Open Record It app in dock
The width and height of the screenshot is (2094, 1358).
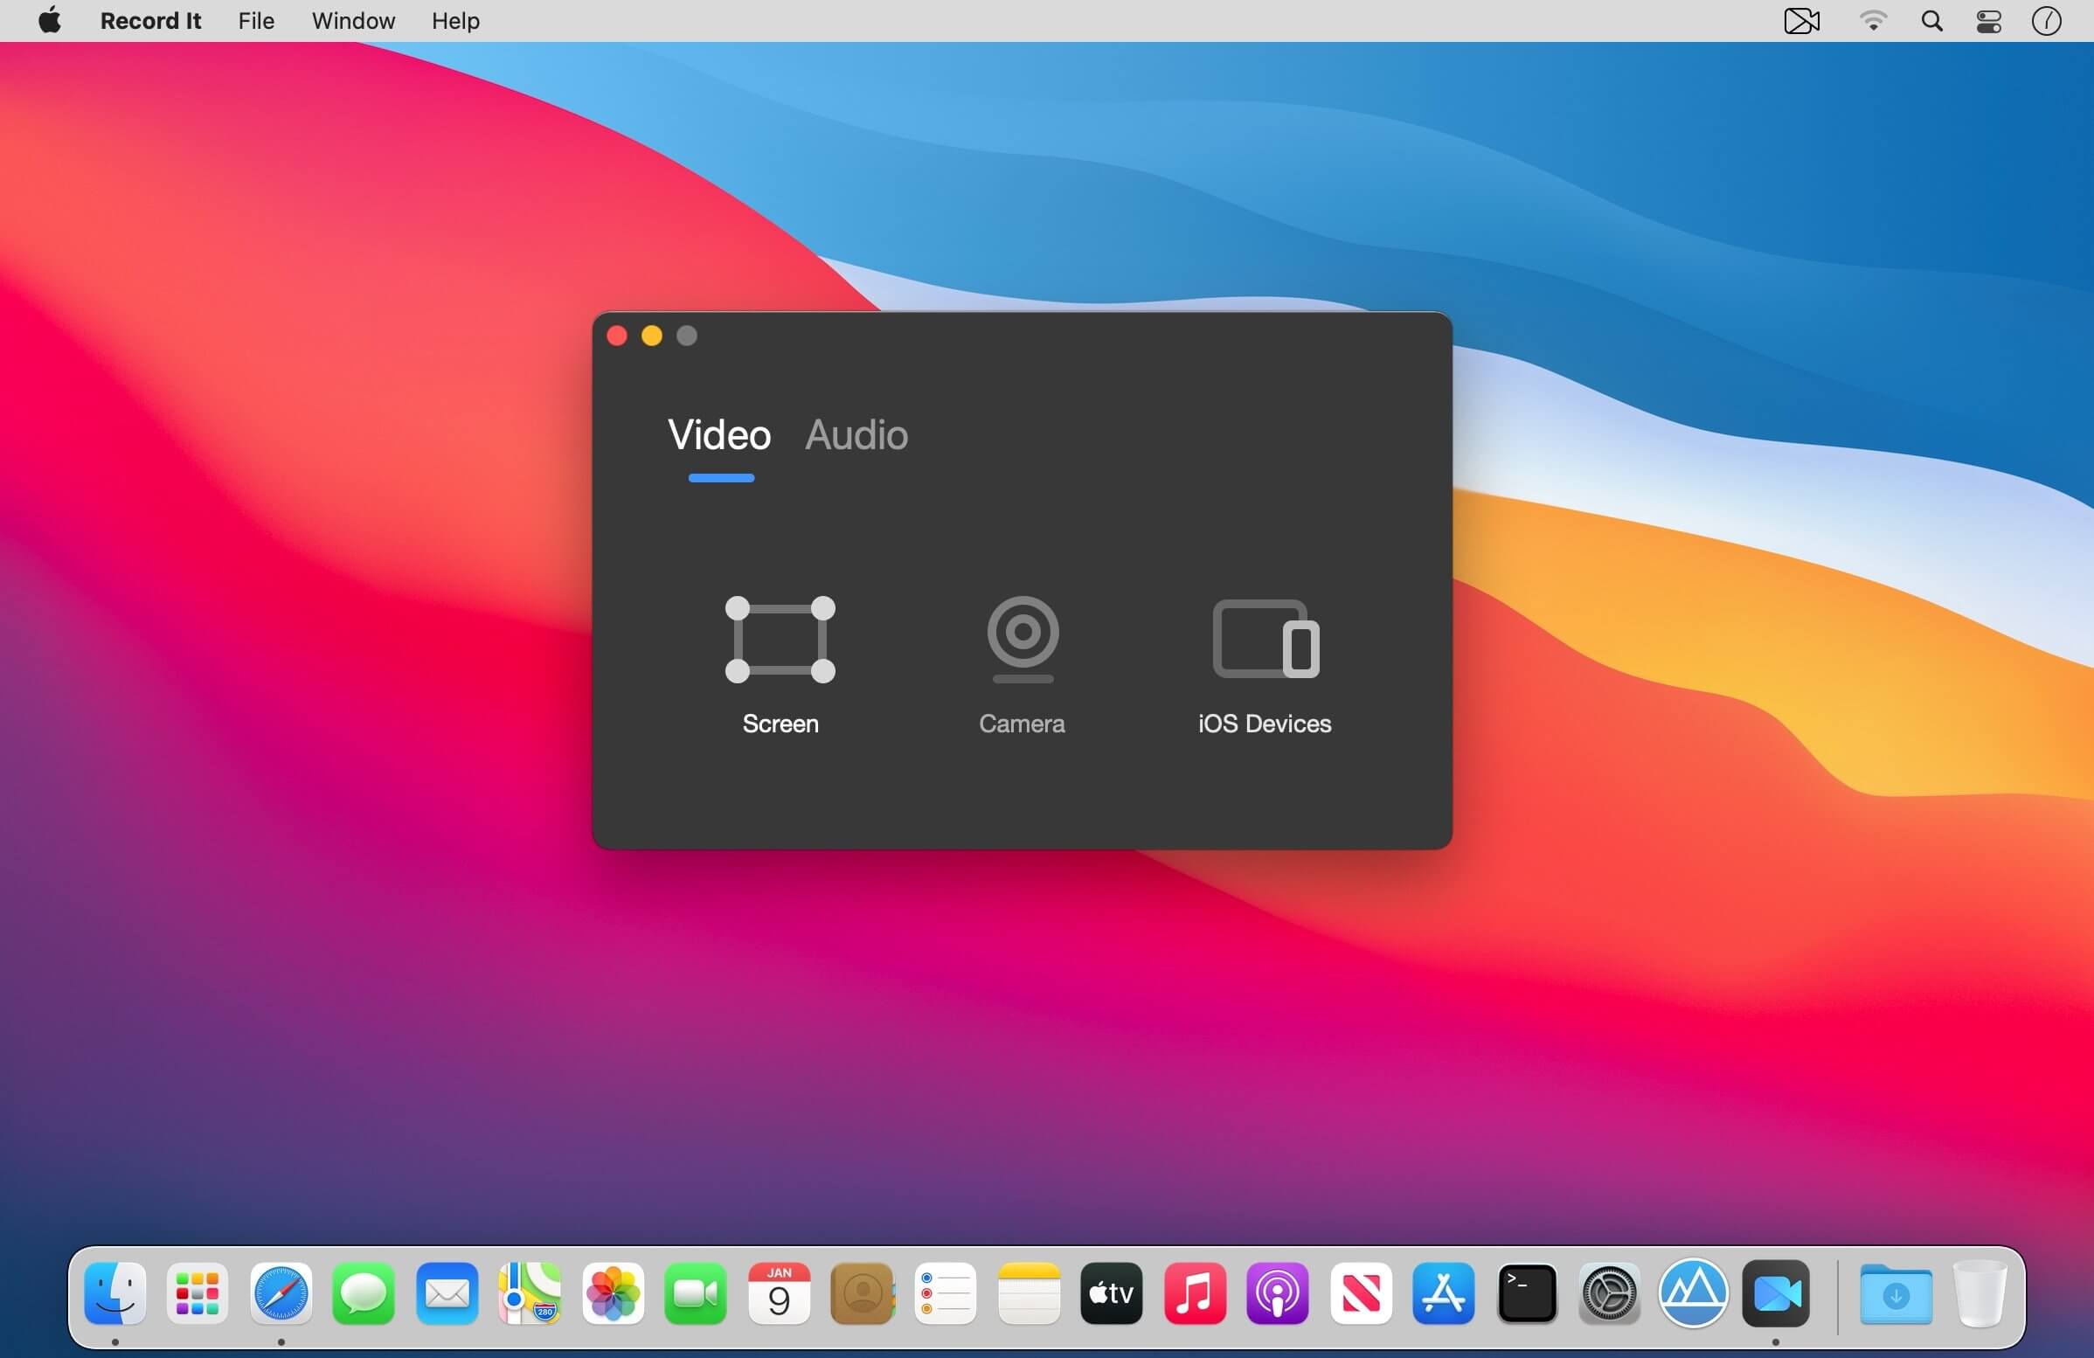click(x=1776, y=1293)
